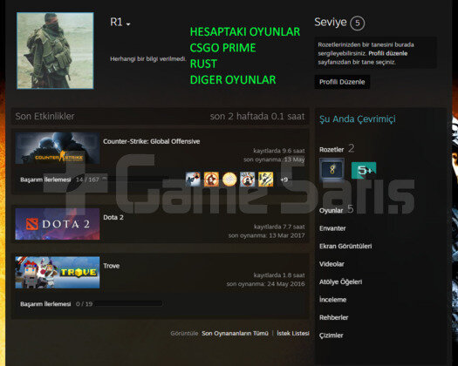Click the round white CS:GO achievement icon
This screenshot has height=366, width=458.
tap(229, 180)
